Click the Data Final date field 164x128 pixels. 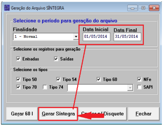127,37
